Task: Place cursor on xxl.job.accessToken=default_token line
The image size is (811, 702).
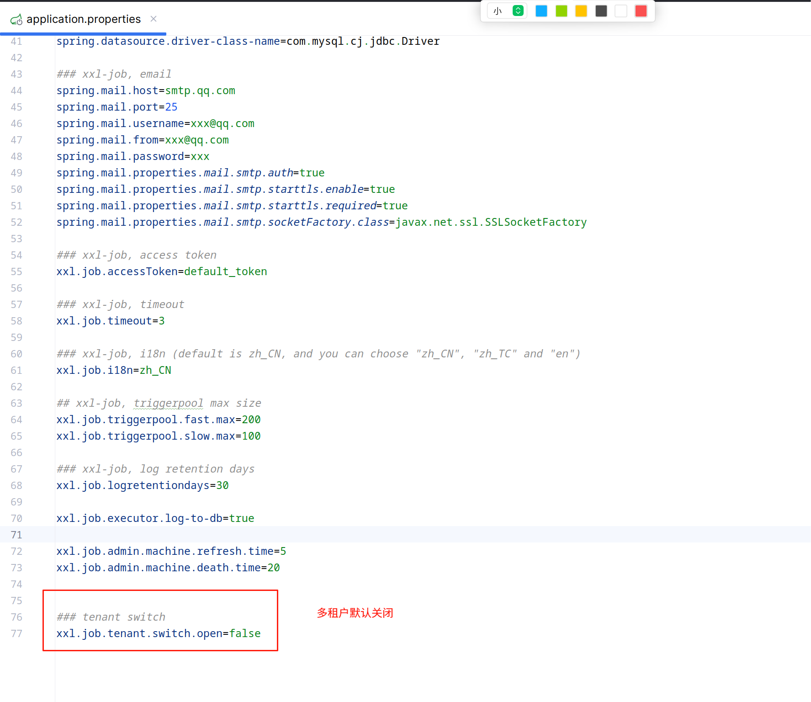Action: [x=161, y=271]
